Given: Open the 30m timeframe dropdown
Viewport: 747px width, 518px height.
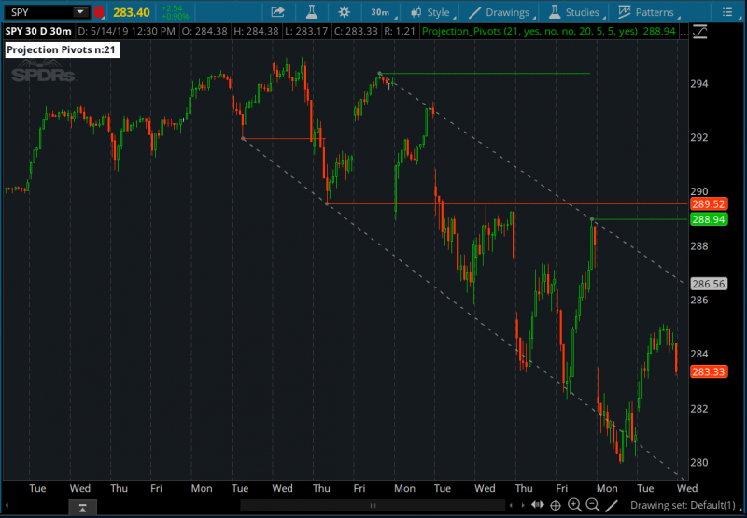Looking at the screenshot, I should point(383,12).
